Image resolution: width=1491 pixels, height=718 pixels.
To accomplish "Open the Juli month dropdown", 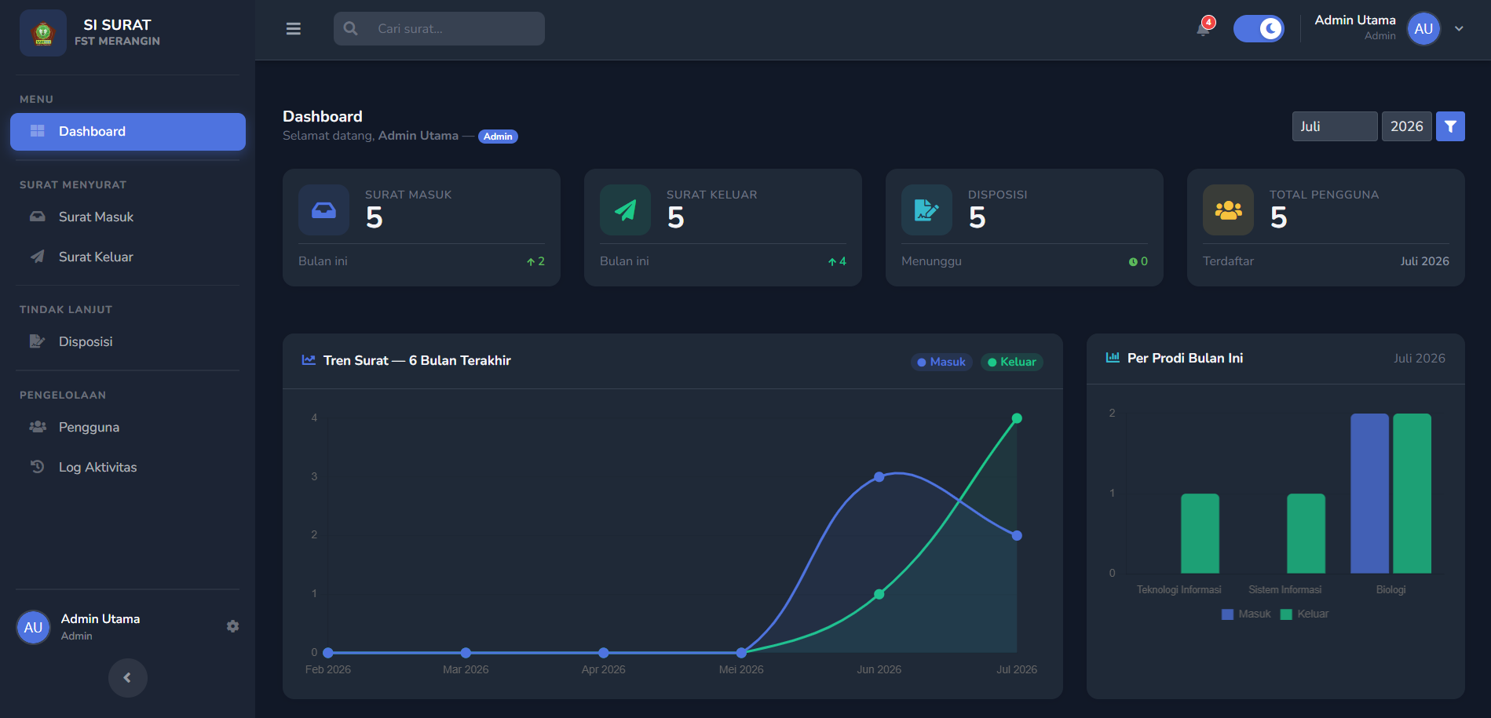I will coord(1335,126).
